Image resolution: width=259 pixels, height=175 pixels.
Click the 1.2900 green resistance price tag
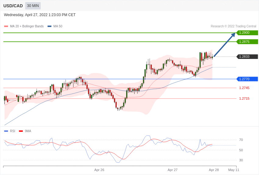(247, 33)
